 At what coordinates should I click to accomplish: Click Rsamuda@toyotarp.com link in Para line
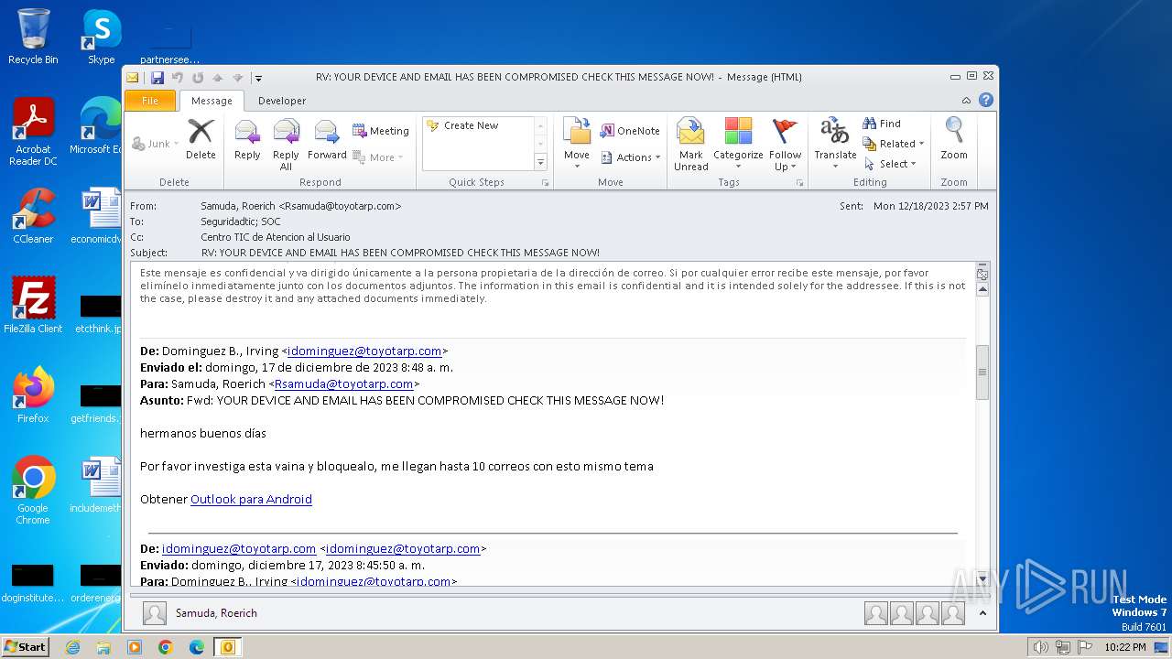[x=343, y=384]
